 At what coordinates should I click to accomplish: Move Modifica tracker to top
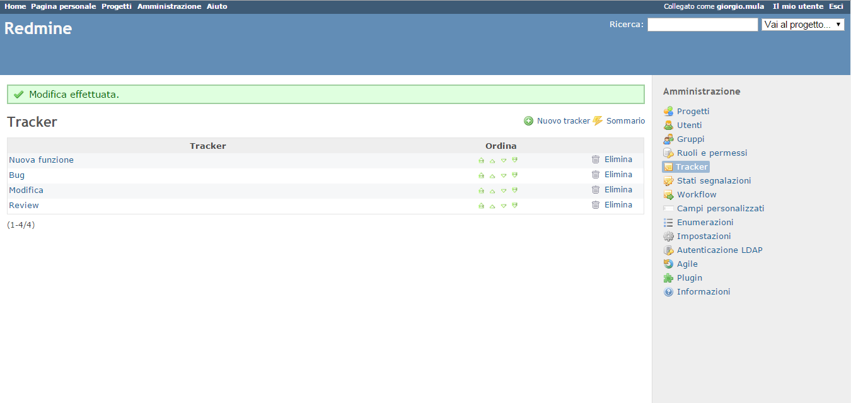point(482,190)
